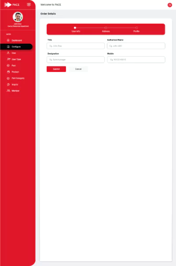The height and width of the screenshot is (266, 176).
Task: Click the PACE logo icon
Action: [x=7, y=4]
